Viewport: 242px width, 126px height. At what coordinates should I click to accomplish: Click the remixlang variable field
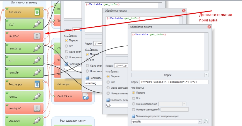click(94, 83)
